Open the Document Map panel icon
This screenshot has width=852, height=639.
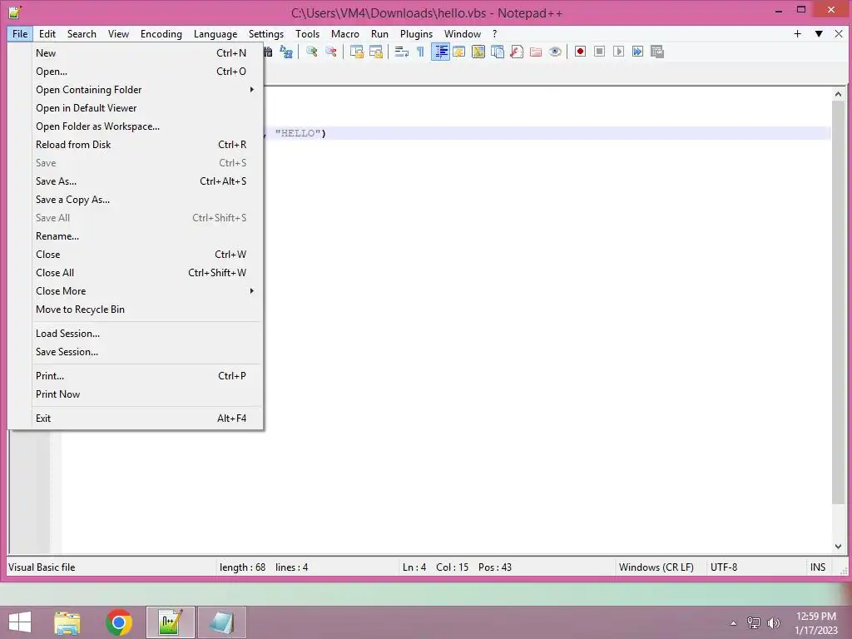coord(478,52)
